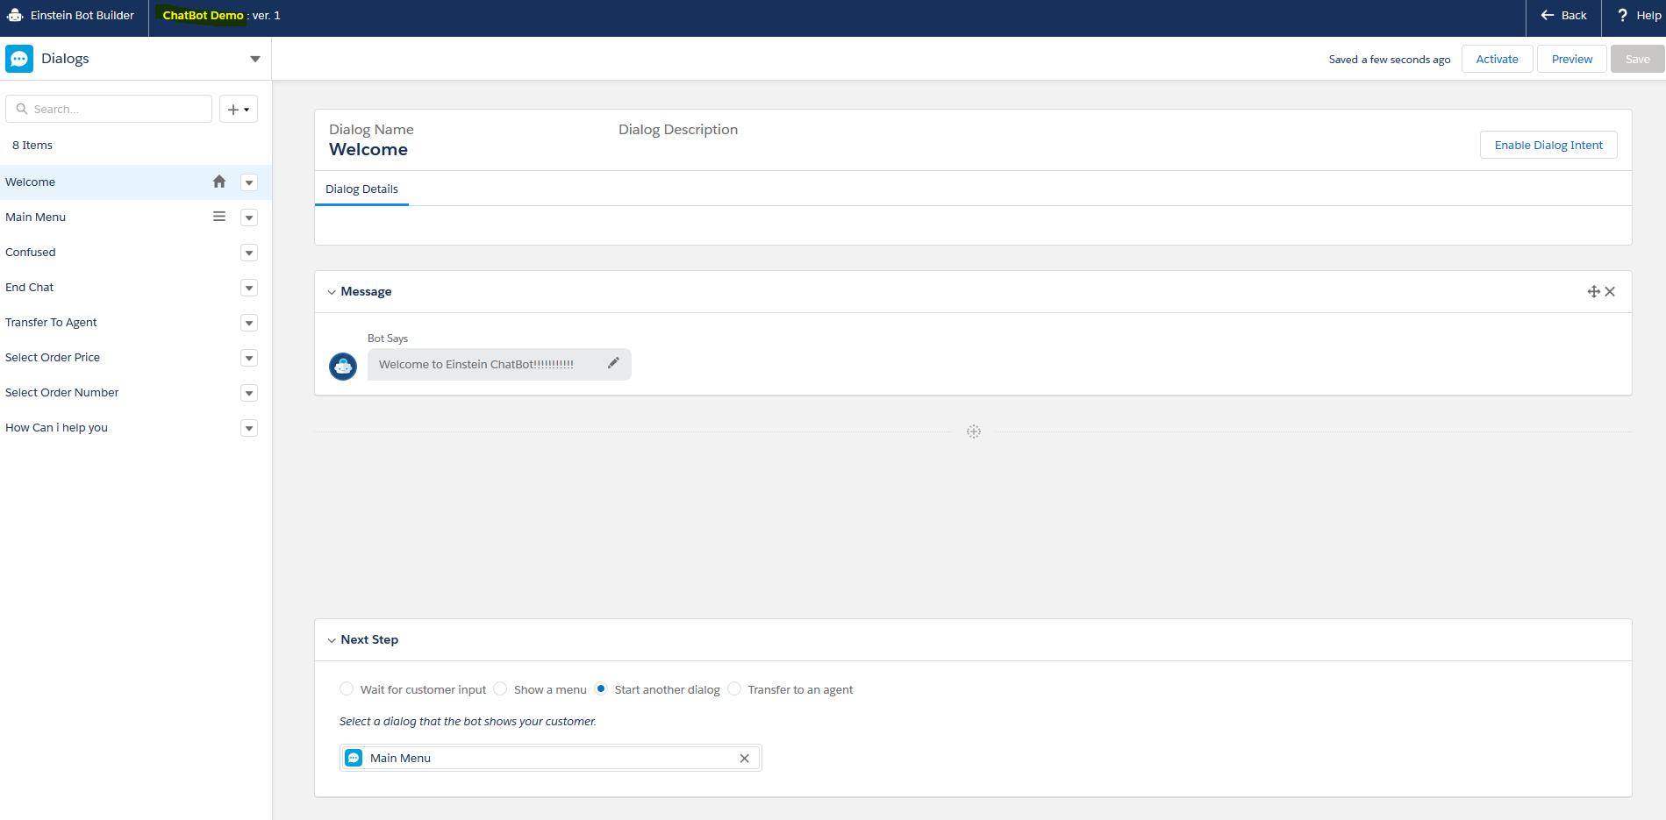Click in the dialog Search field
The height and width of the screenshot is (820, 1666).
point(109,109)
